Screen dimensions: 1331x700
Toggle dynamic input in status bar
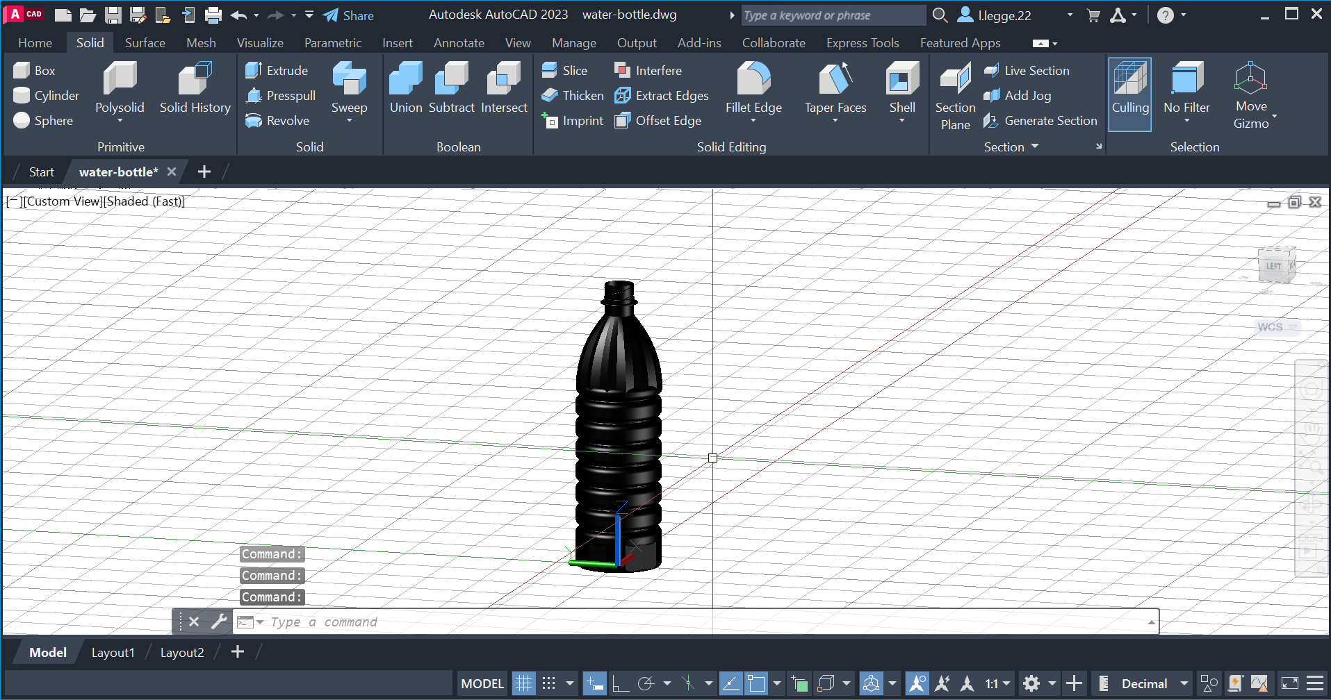click(595, 683)
